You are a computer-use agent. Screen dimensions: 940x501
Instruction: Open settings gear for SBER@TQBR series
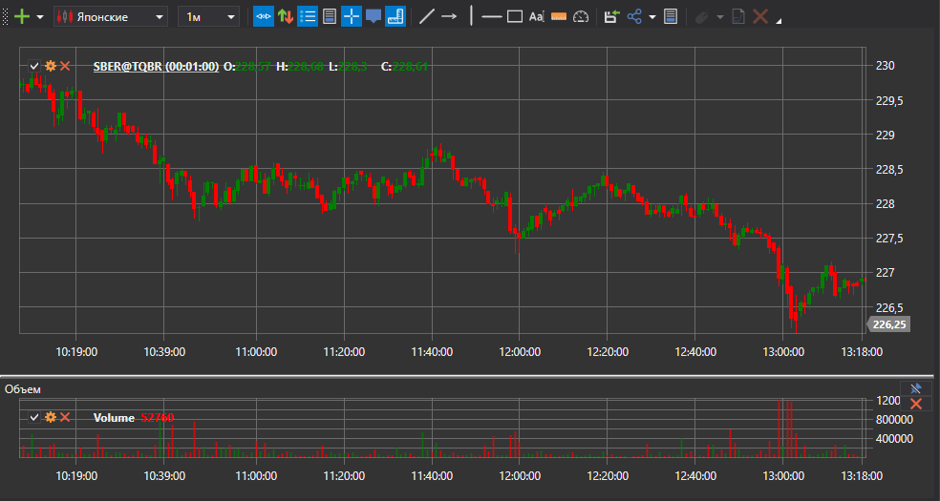(51, 66)
